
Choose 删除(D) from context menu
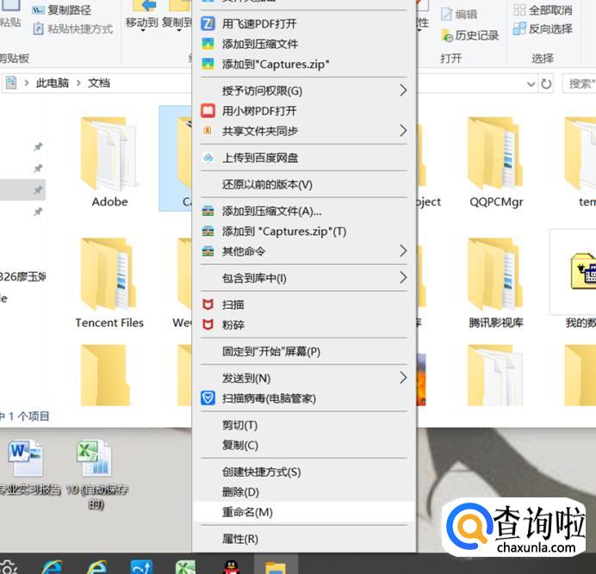click(304, 492)
